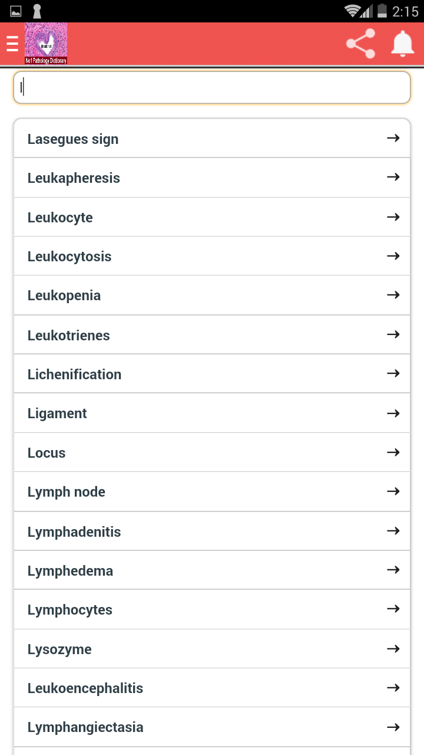Image resolution: width=424 pixels, height=755 pixels.
Task: Open the Leukoencephalitis entry
Action: pyautogui.click(x=177, y=688)
